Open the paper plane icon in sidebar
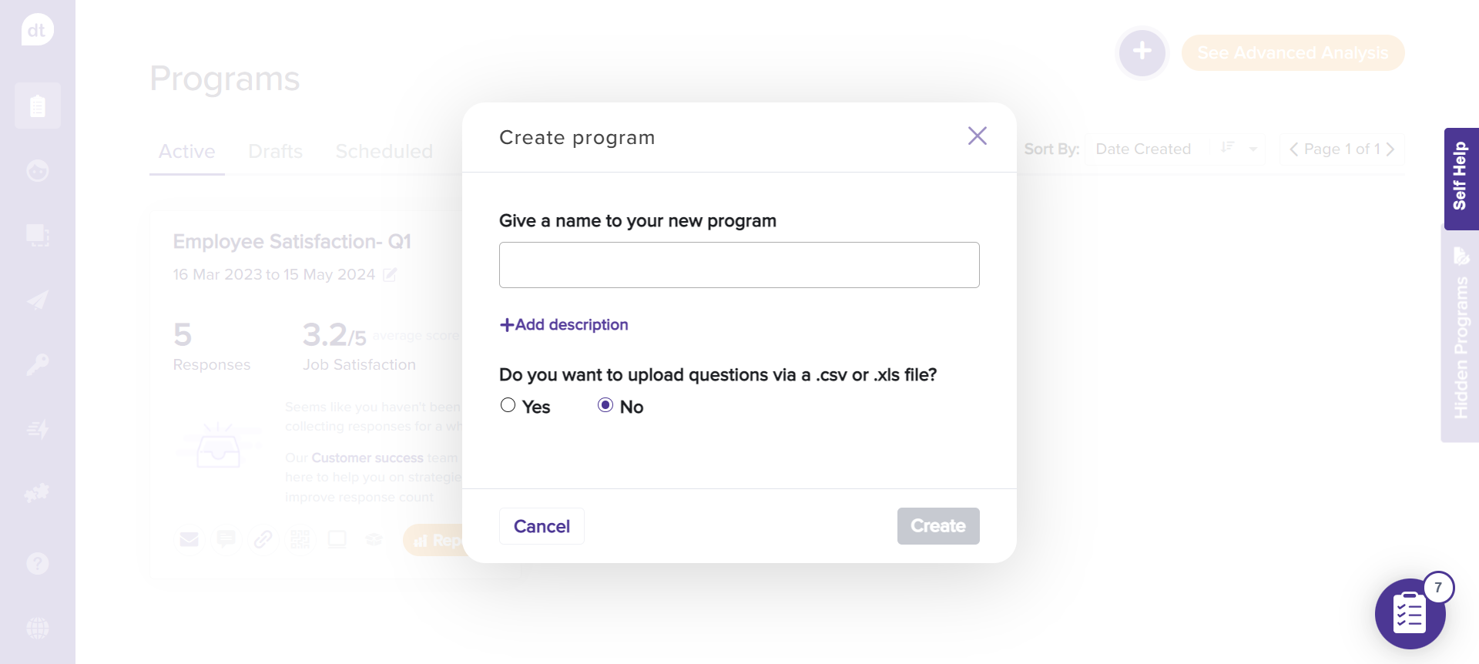Image resolution: width=1479 pixels, height=664 pixels. click(37, 300)
